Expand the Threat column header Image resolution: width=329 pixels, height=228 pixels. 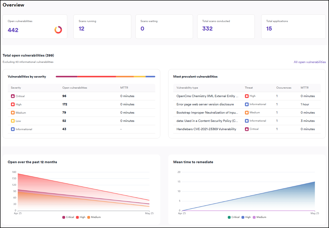tap(248, 88)
